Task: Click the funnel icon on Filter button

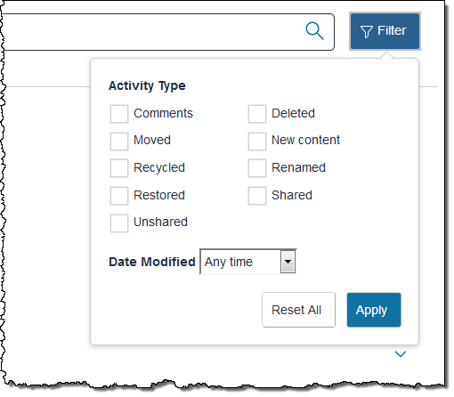Action: (x=367, y=31)
